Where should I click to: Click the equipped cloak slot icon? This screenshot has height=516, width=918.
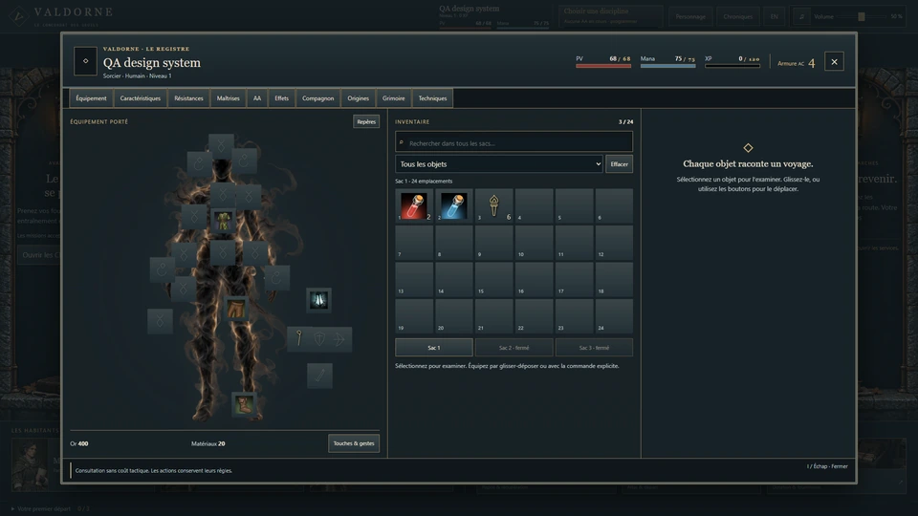(319, 300)
